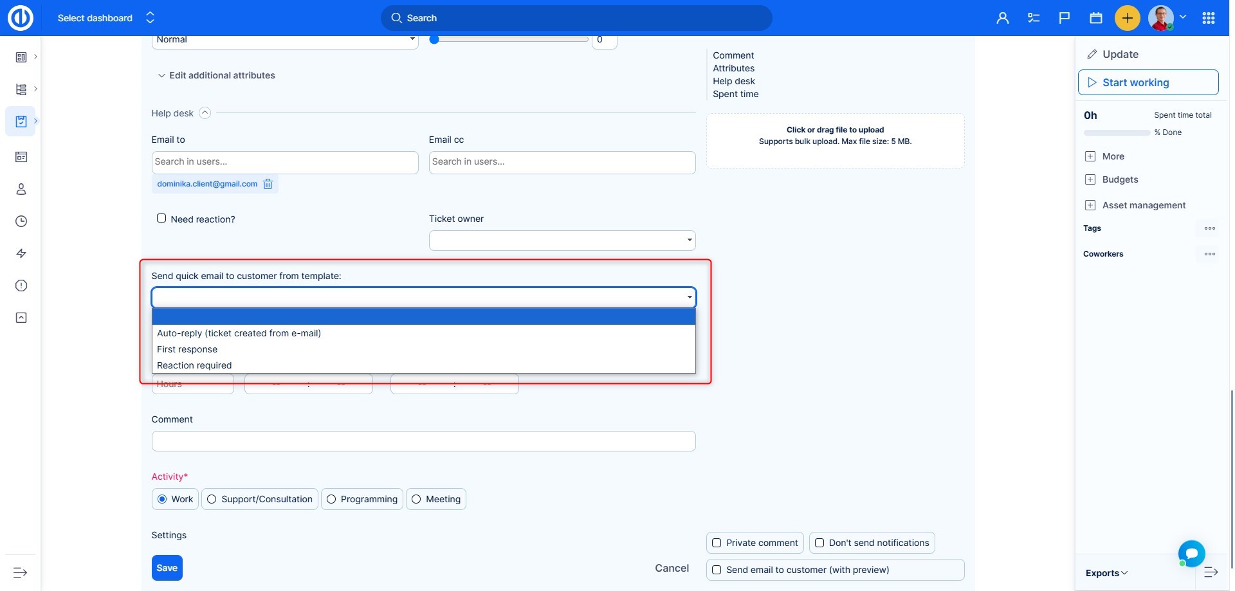Open the clock icon in left sidebar
1235x591 pixels.
pos(21,221)
